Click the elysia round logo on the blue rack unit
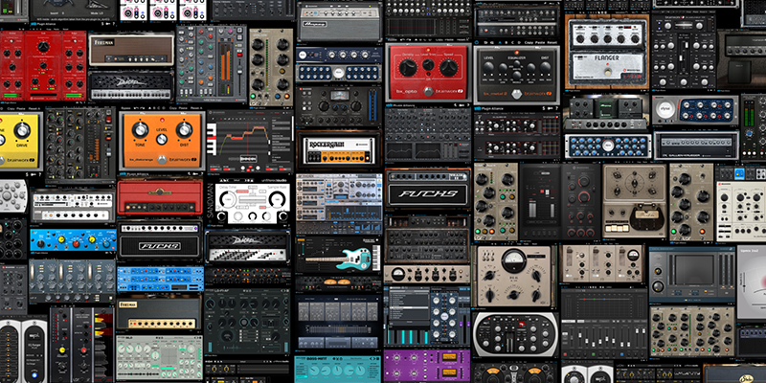The height and width of the screenshot is (383, 766). coord(665,109)
